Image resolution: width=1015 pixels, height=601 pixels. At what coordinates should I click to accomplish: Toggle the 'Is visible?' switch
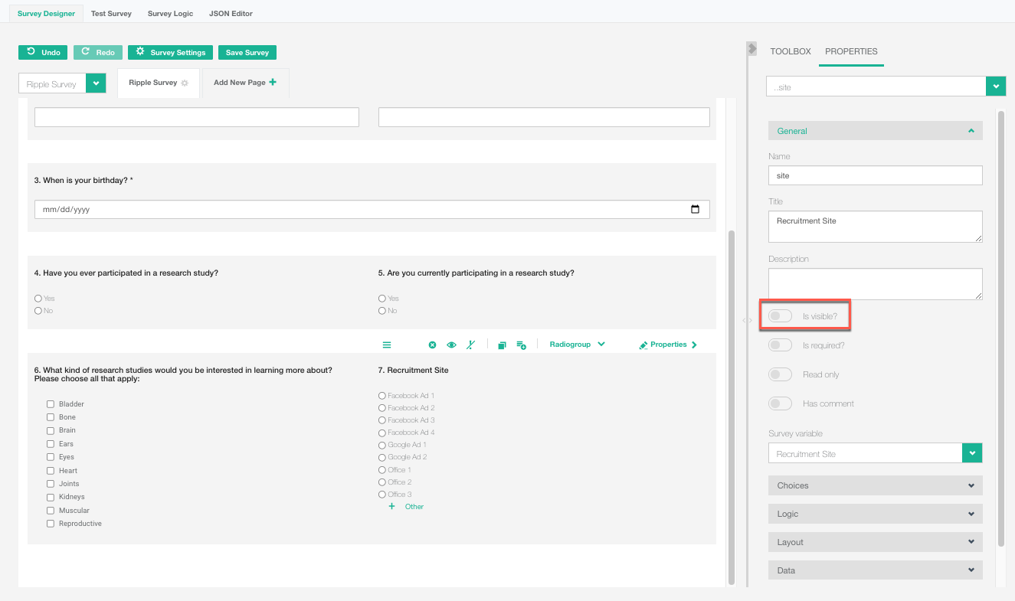pos(781,316)
